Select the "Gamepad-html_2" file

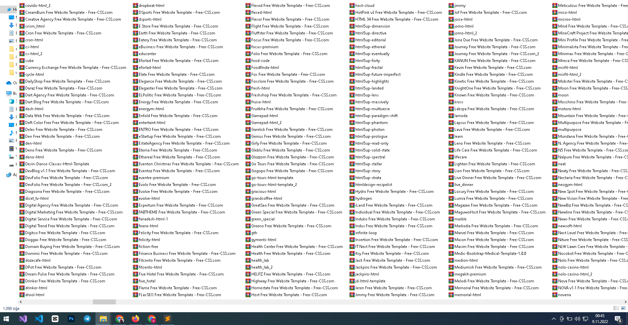coord(263,123)
